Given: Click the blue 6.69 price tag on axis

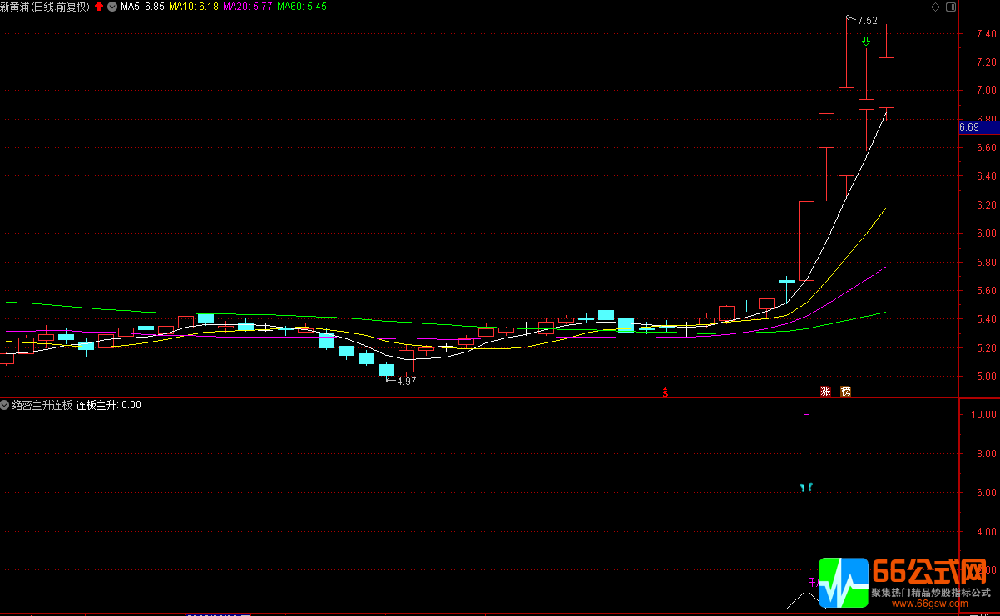Looking at the screenshot, I should 978,127.
